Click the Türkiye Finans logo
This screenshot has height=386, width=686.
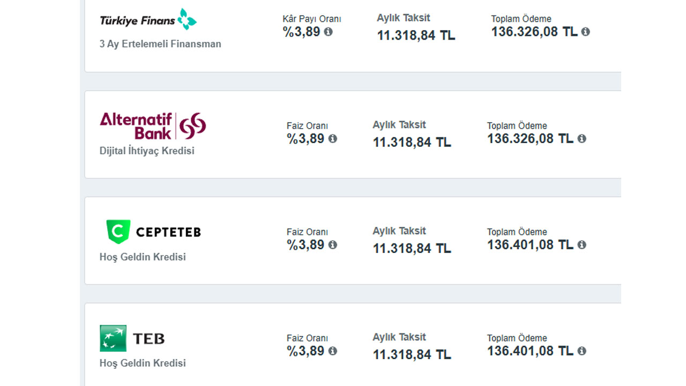coord(148,19)
